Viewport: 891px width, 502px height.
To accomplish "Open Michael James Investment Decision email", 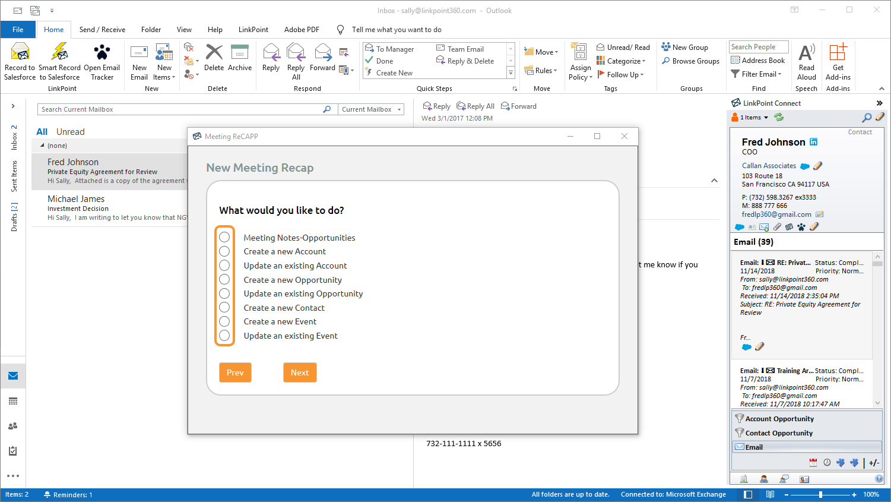I will (x=110, y=208).
